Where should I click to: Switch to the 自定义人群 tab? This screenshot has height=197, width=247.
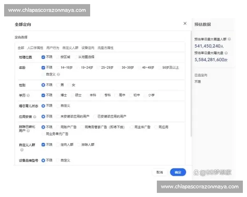[70, 48]
